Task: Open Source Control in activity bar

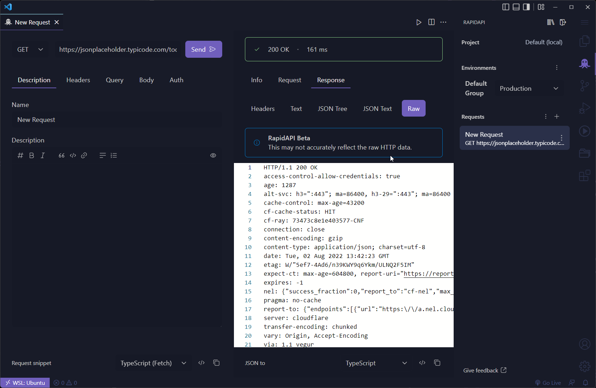Action: [585, 86]
